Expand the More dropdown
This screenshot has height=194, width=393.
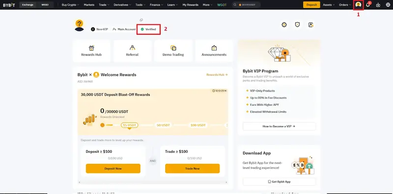(x=207, y=5)
